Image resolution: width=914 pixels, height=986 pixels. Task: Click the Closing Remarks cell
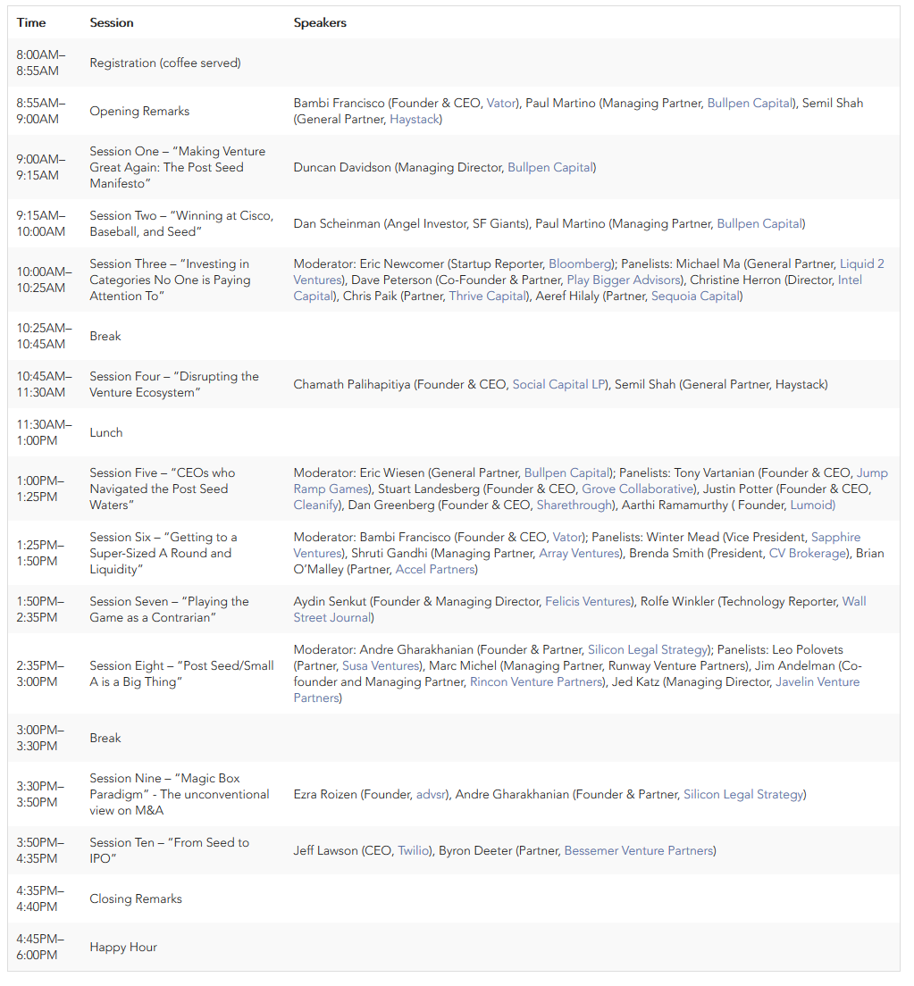coord(135,899)
